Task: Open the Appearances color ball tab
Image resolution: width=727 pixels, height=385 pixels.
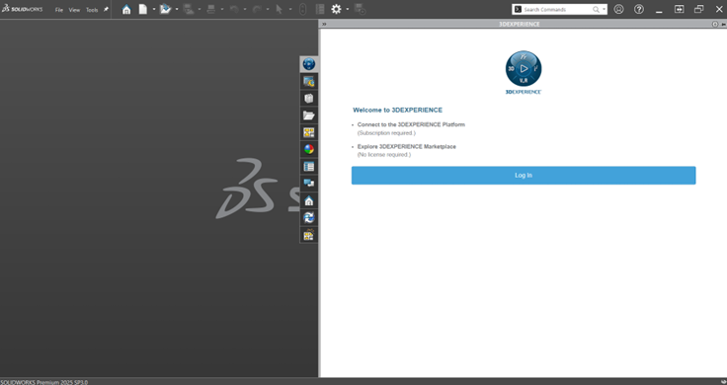Action: pyautogui.click(x=309, y=149)
